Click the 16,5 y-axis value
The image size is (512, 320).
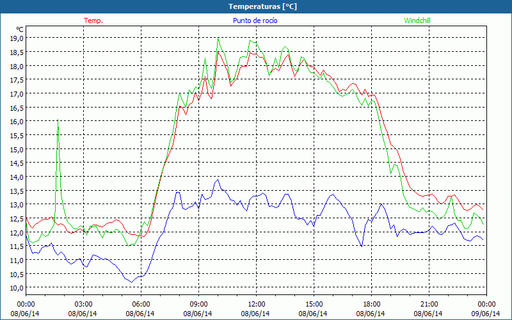17,108
